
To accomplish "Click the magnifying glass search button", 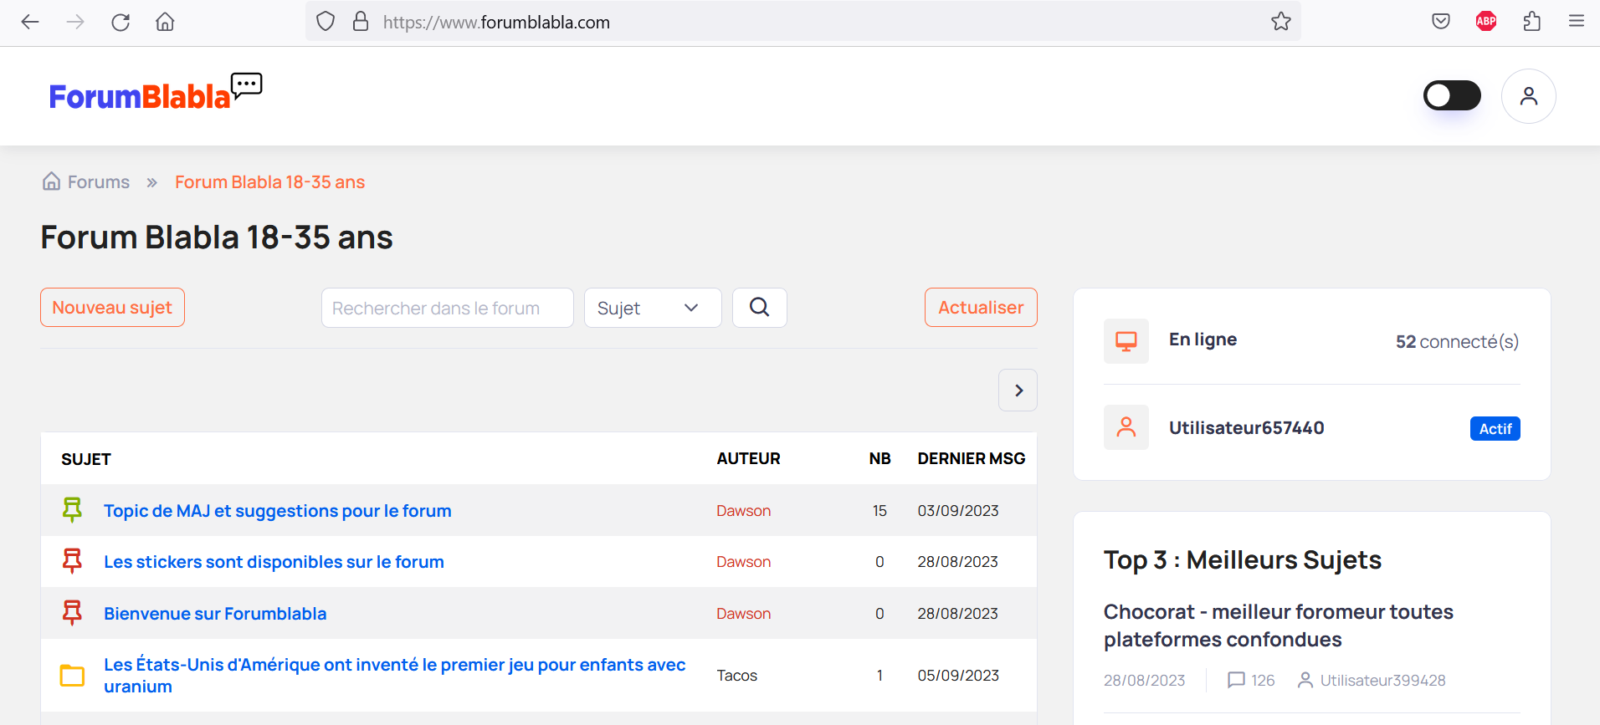I will point(759,308).
